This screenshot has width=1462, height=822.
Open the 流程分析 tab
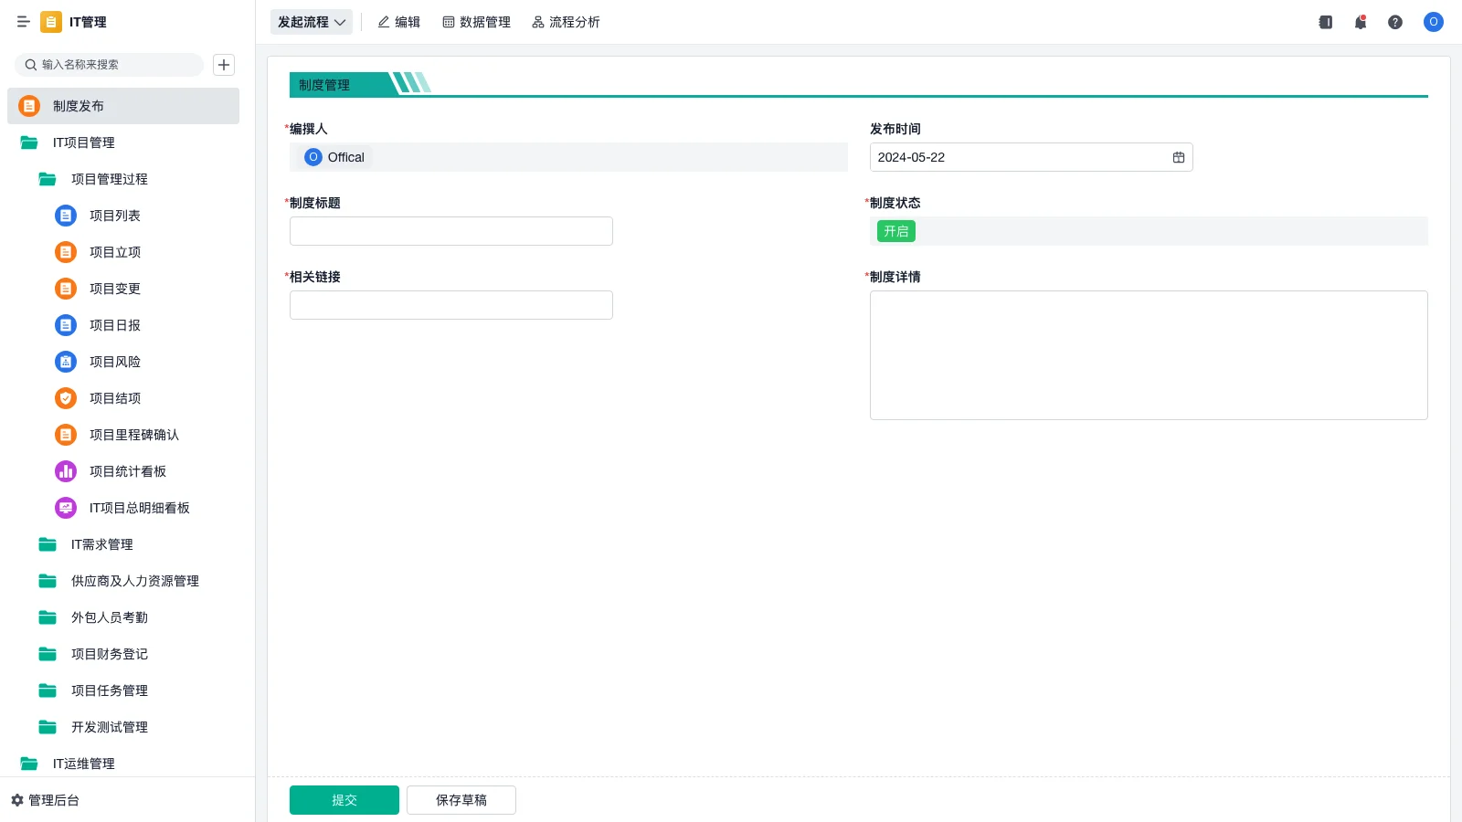point(566,22)
